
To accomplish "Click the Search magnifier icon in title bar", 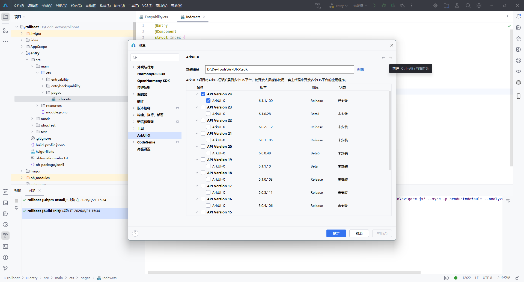I will pyautogui.click(x=468, y=5).
